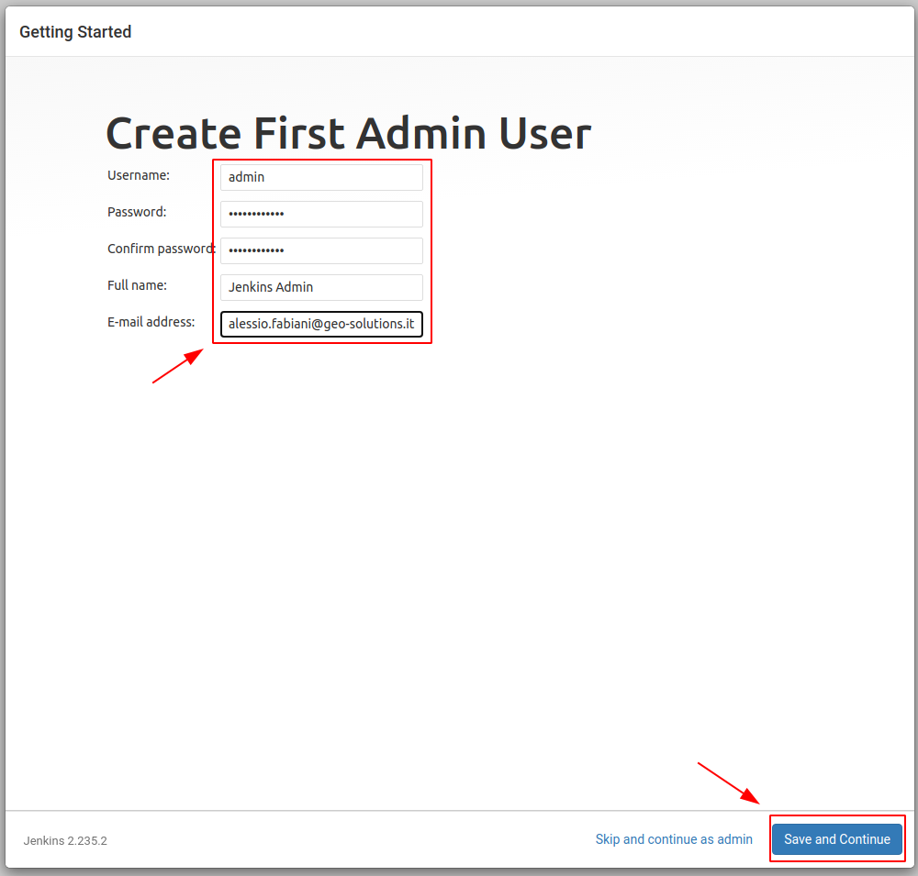Click the Username input field
918x876 pixels.
(x=321, y=177)
